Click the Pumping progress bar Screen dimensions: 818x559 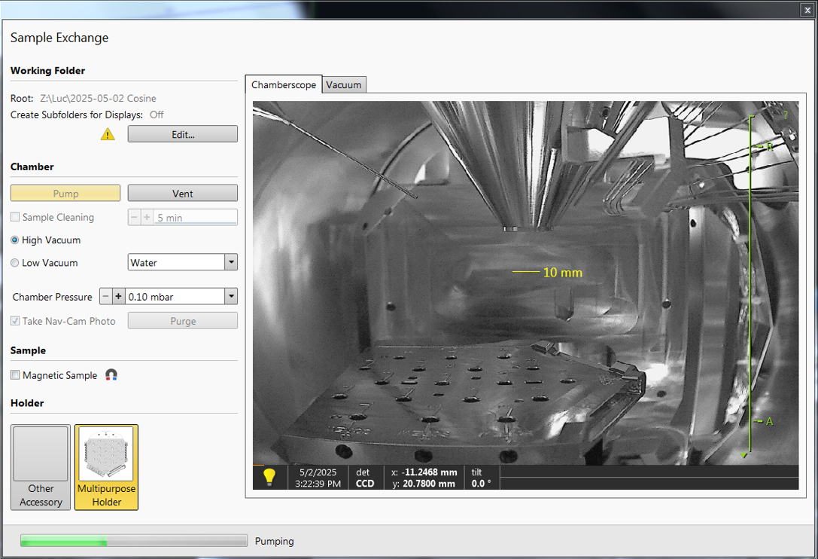pos(133,541)
